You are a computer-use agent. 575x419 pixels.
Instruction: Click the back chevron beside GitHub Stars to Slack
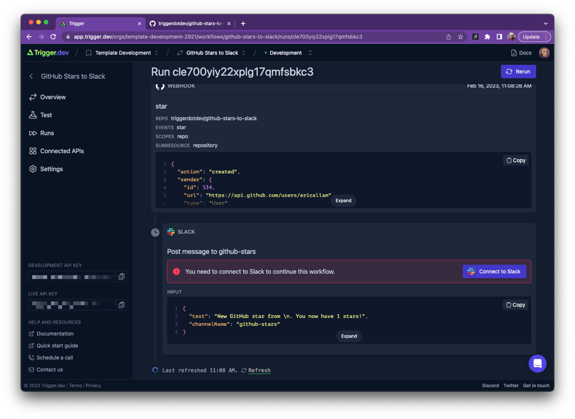(x=31, y=76)
